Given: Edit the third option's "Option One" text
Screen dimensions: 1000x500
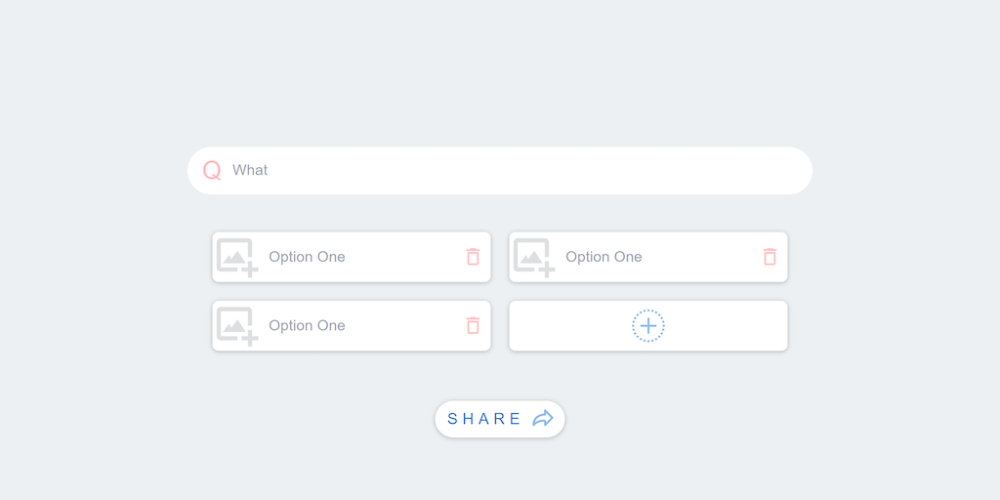Looking at the screenshot, I should 307,325.
